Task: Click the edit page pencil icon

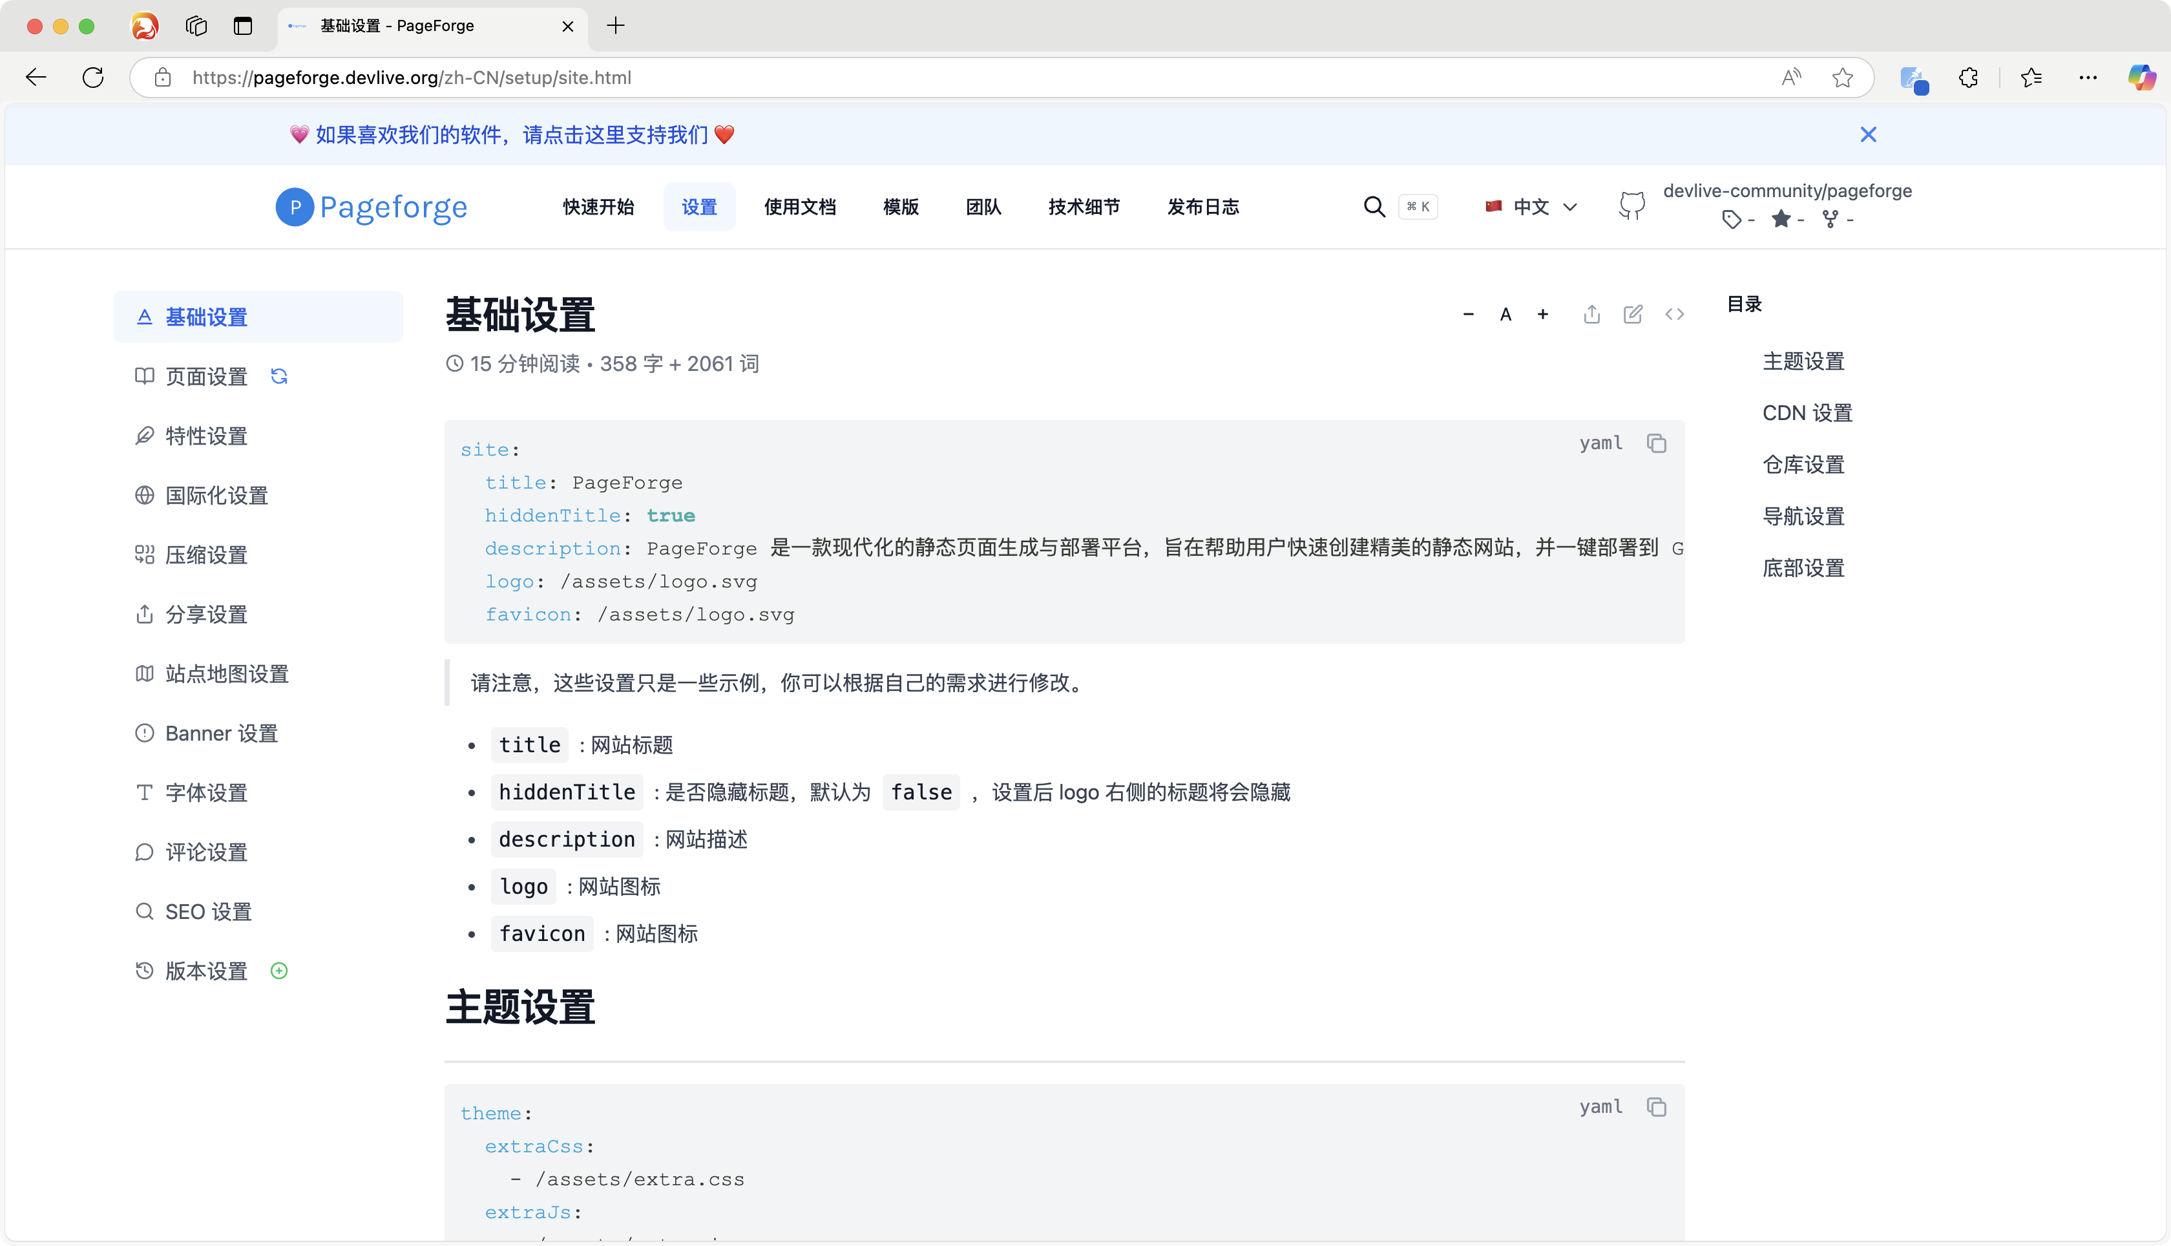Action: point(1632,314)
